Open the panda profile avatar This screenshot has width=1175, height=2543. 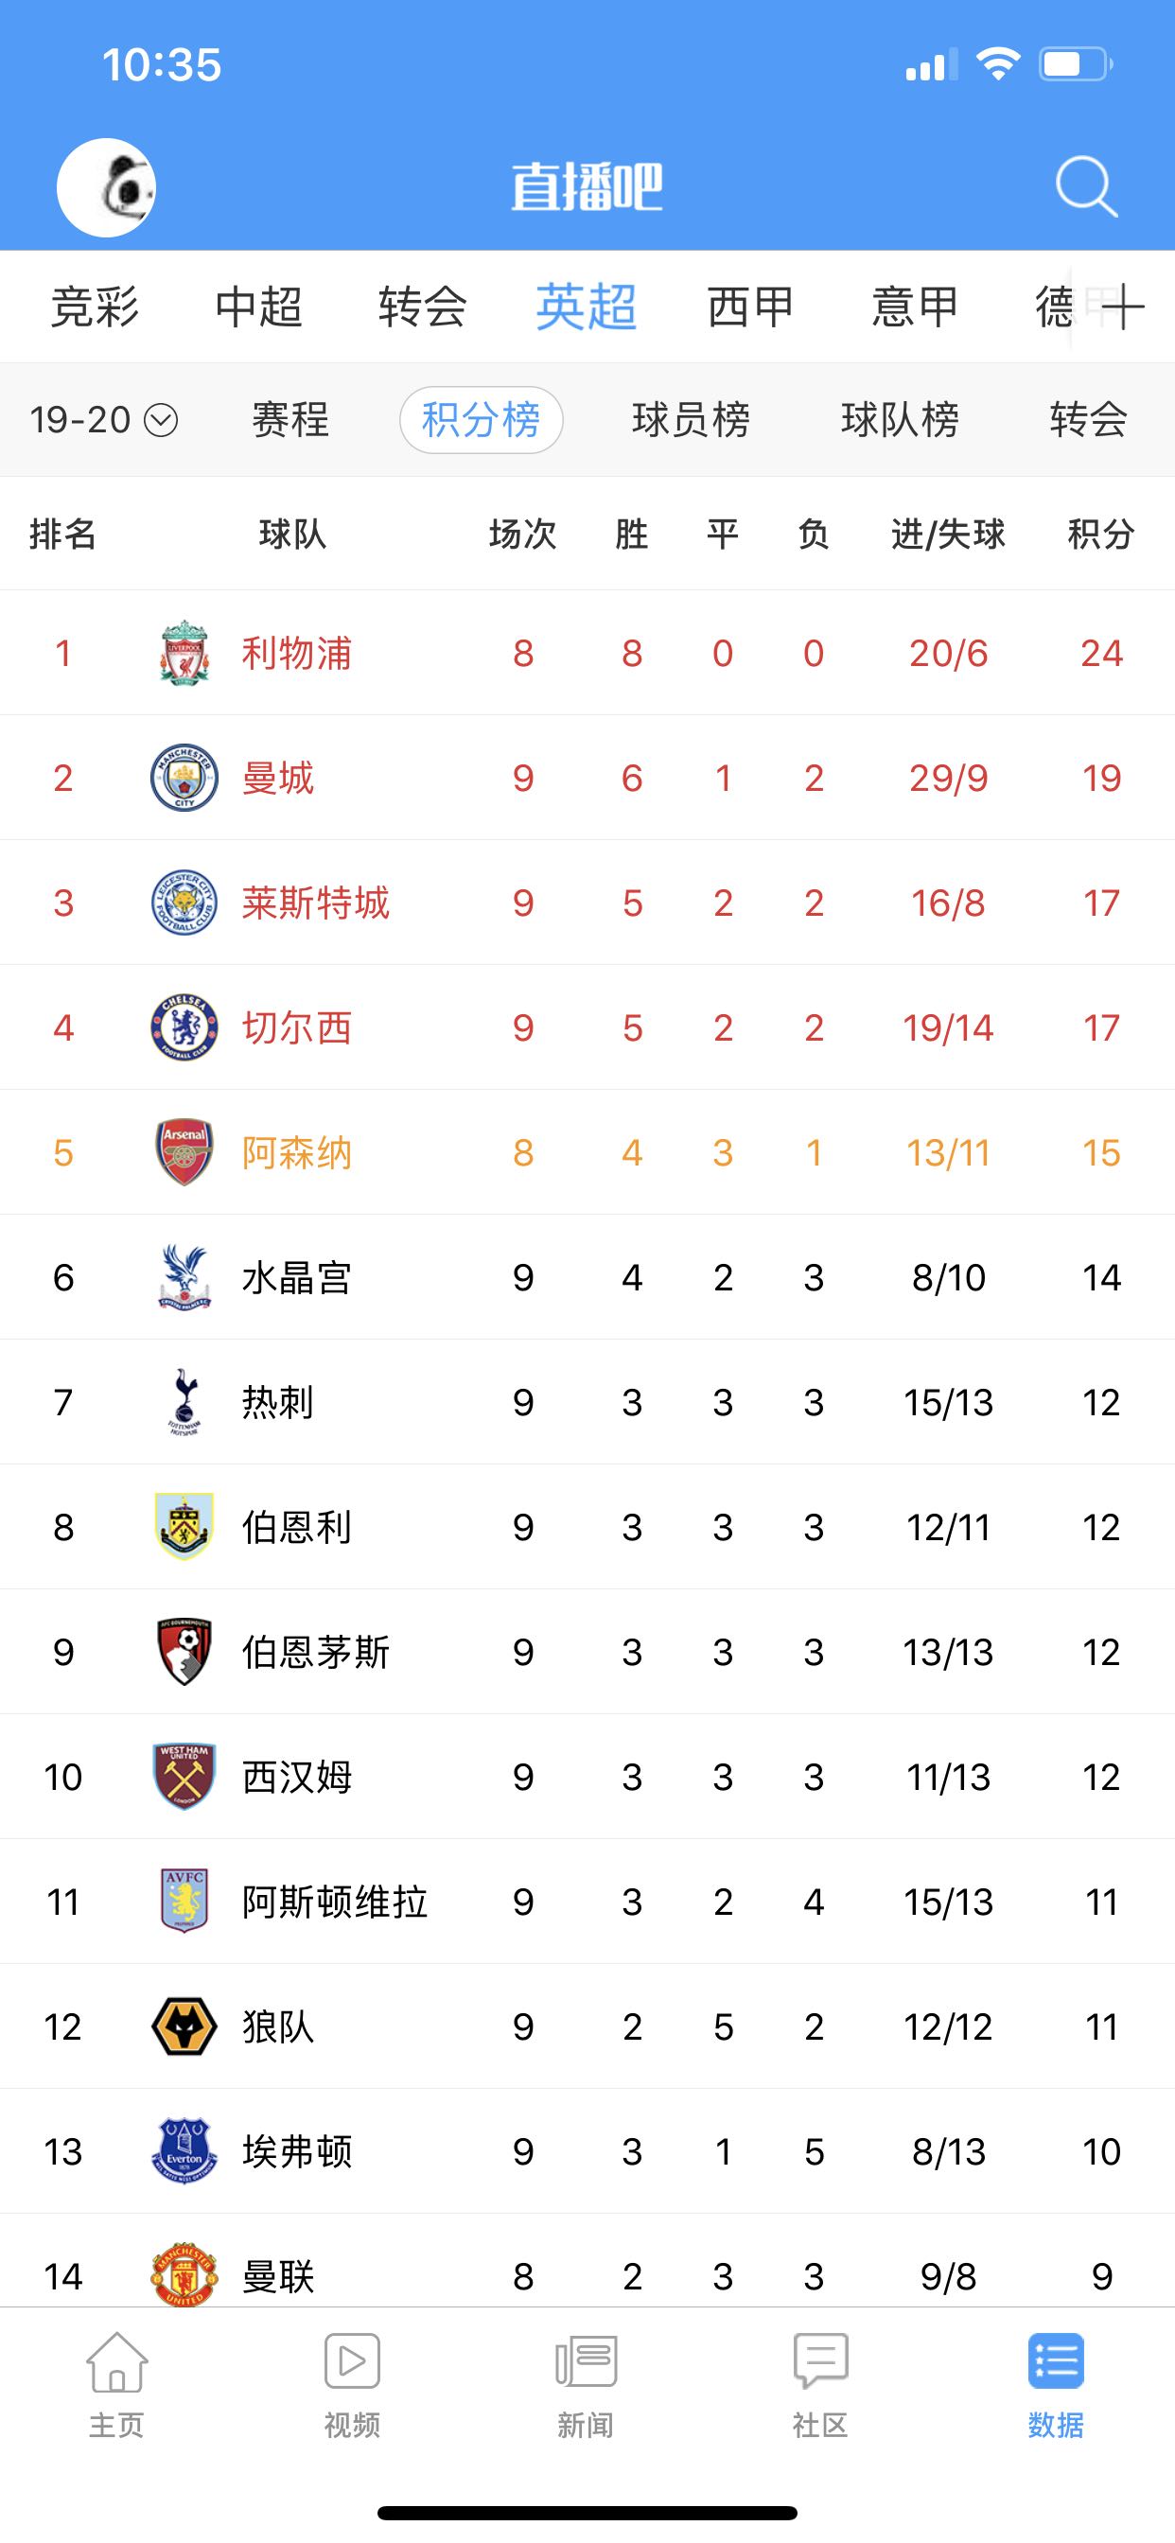click(107, 187)
